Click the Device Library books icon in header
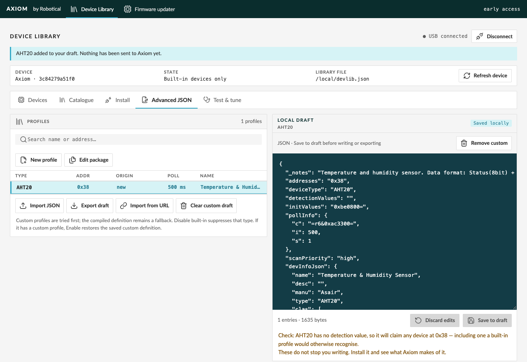 (74, 9)
